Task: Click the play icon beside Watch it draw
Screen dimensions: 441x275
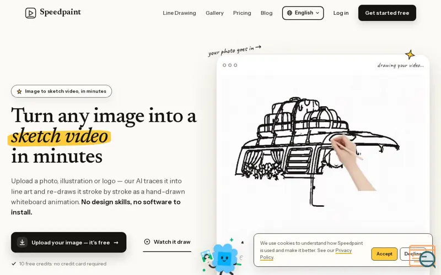Action: click(147, 241)
